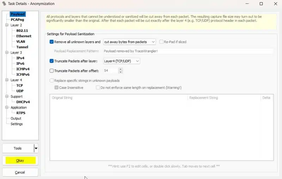Click the TraceWrangler title bar app icon
This screenshot has width=282, height=179.
point(4,4)
